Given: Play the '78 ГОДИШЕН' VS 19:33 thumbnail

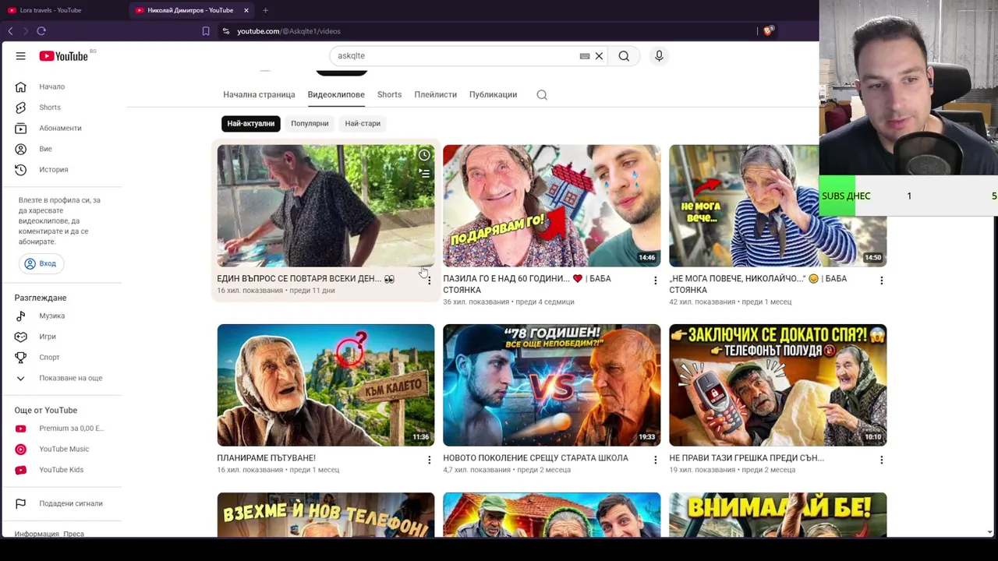Looking at the screenshot, I should 551,385.
